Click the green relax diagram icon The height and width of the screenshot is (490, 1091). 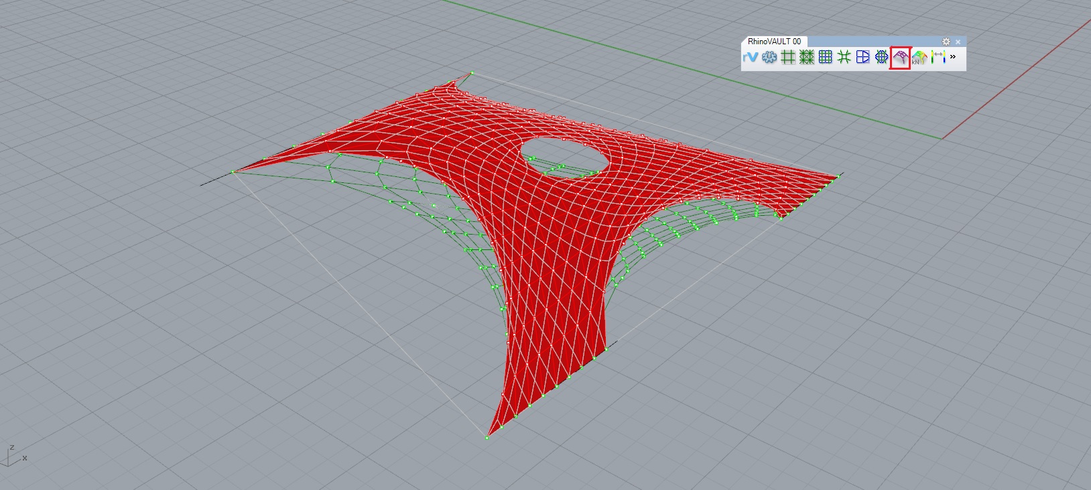coord(844,58)
